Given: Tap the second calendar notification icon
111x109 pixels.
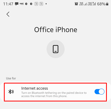Looking at the screenshot, I should 41,4.
